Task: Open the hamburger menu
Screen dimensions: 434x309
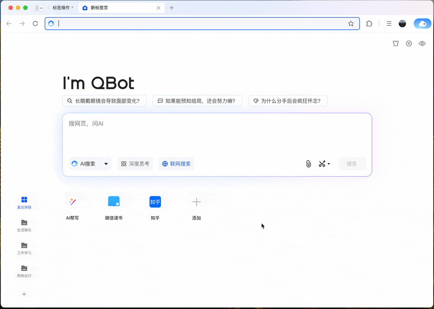Action: pos(388,23)
